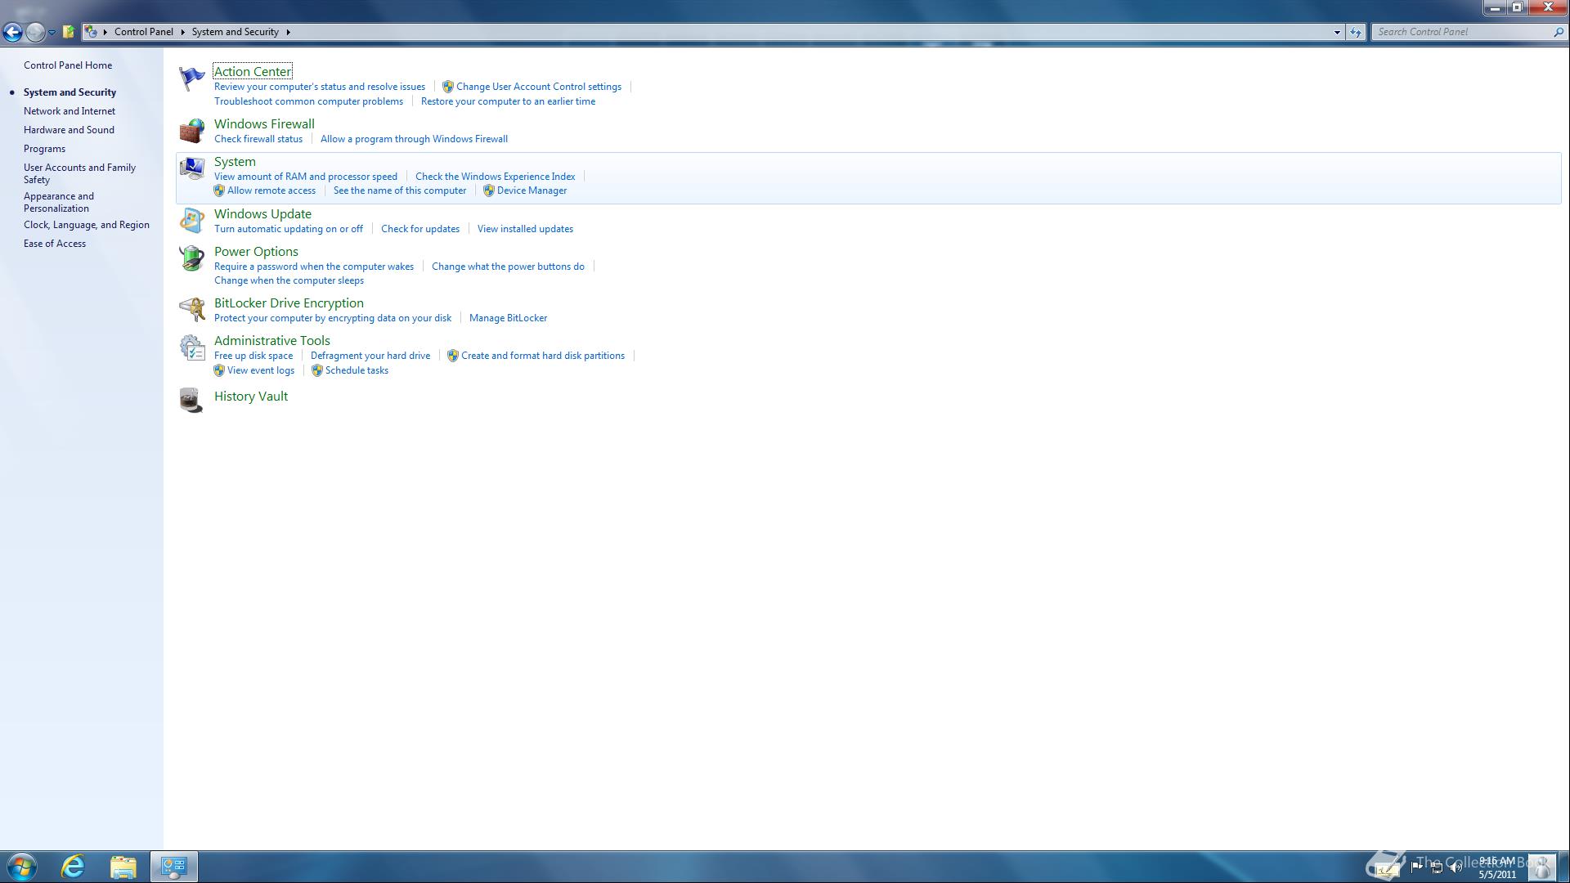Click the Forward arrow navigation button
The image size is (1570, 883).
[35, 32]
